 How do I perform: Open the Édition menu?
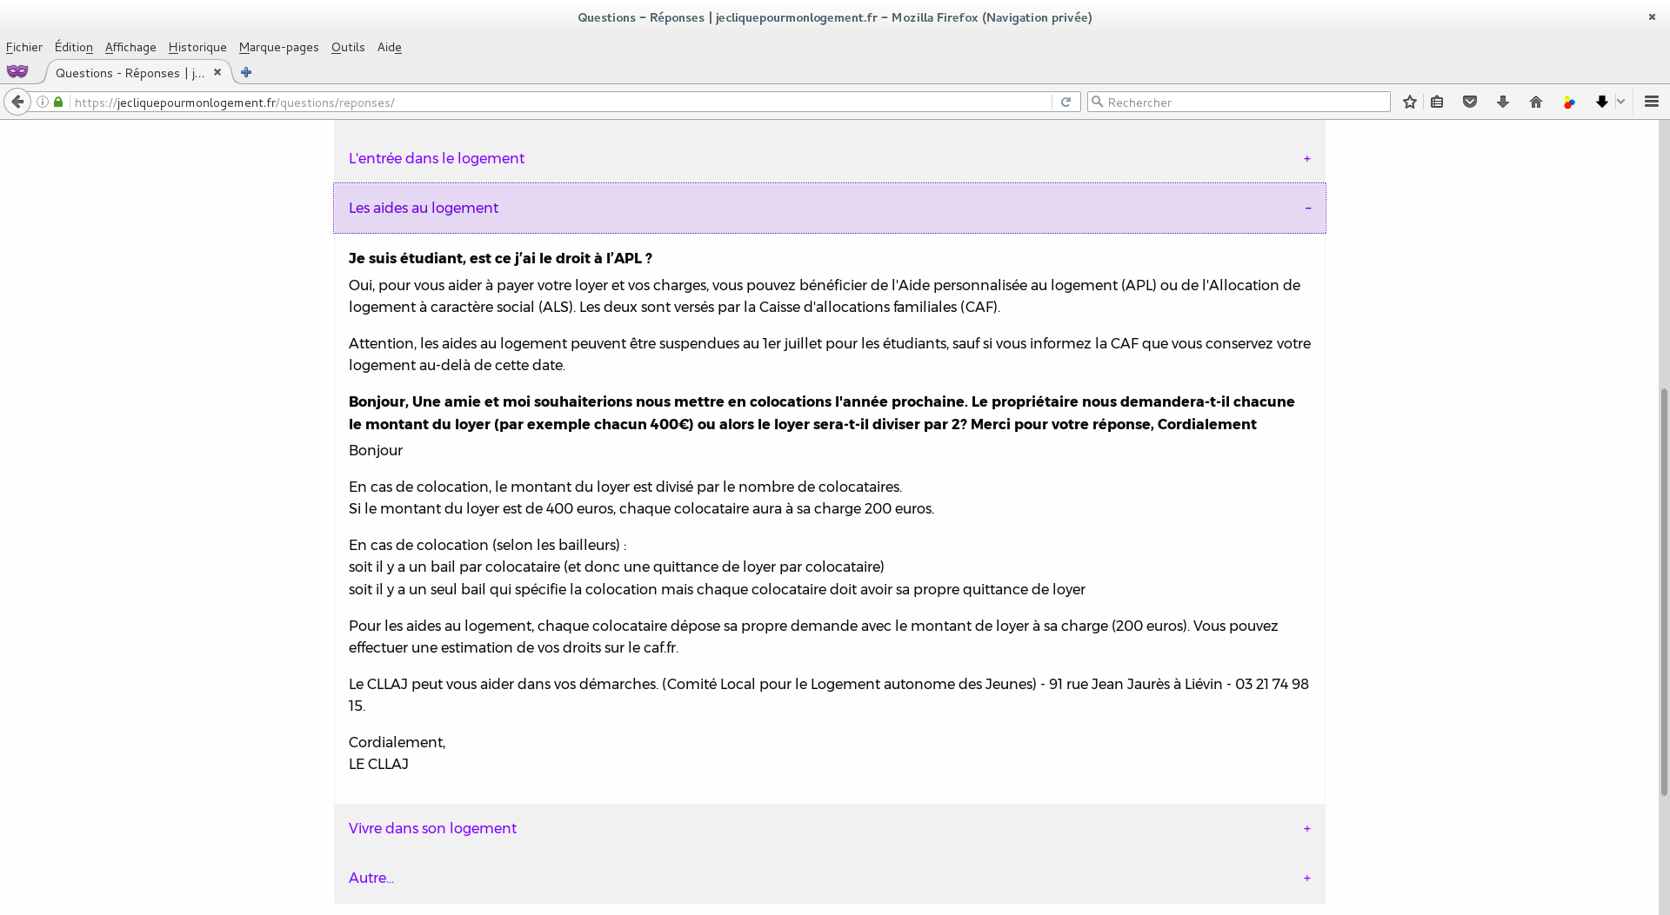[74, 47]
